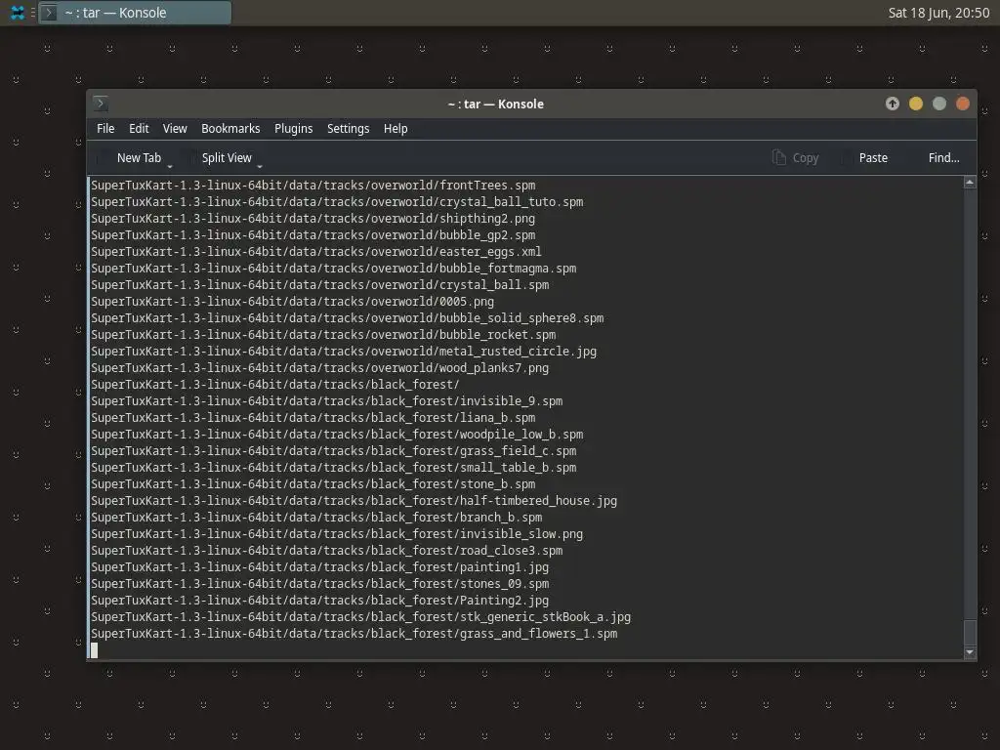Click the line ending with easter_eggs.xml
The width and height of the screenshot is (1000, 750).
316,252
